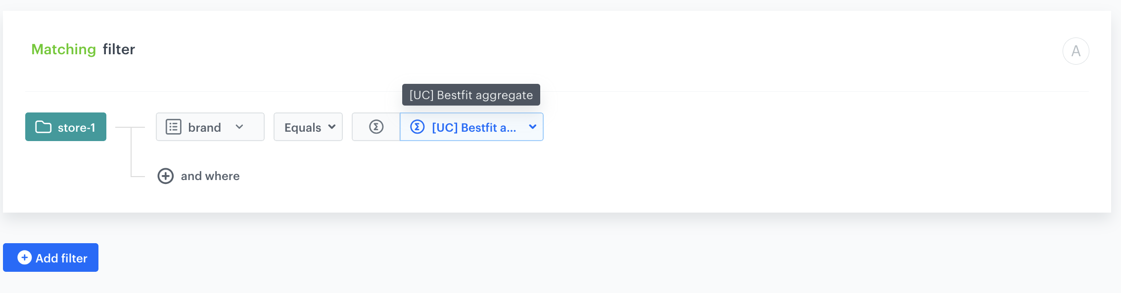Screen dimensions: 1121x293
Task: Expand the brand attribute dropdown
Action: 240,127
